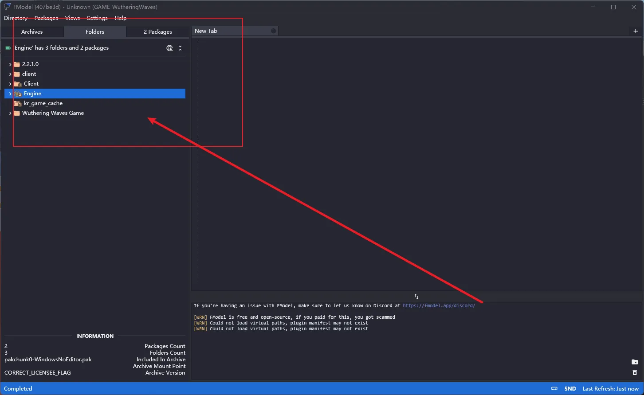Click the status bar icon left of SND

point(554,389)
